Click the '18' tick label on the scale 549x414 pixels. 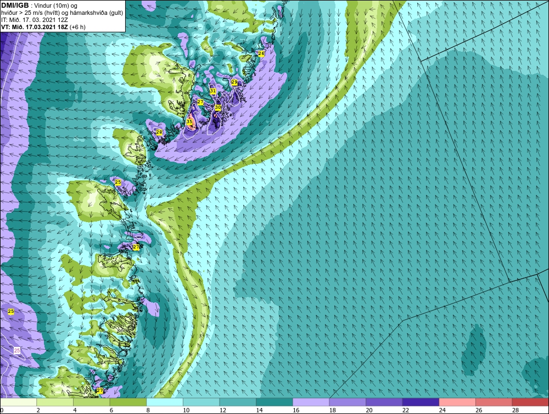tap(332, 410)
